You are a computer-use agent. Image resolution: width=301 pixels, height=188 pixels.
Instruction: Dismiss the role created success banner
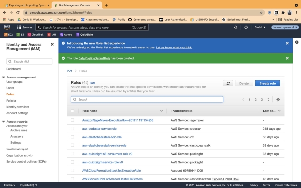287,58
